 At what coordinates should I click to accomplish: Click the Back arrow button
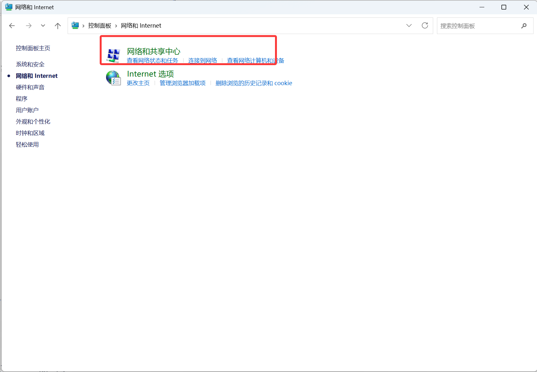tap(12, 26)
